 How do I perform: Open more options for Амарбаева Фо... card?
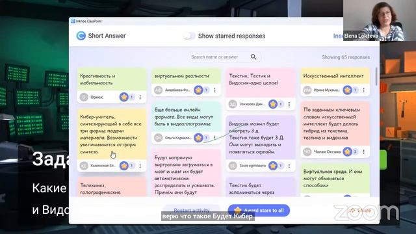point(214,90)
